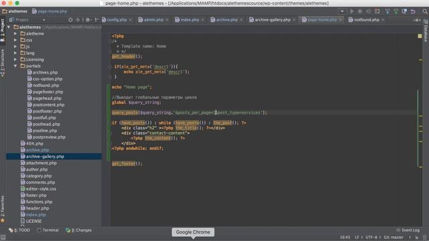Change UTF-8 file encoding in status bar
The image size is (429, 241).
[x=373, y=238]
